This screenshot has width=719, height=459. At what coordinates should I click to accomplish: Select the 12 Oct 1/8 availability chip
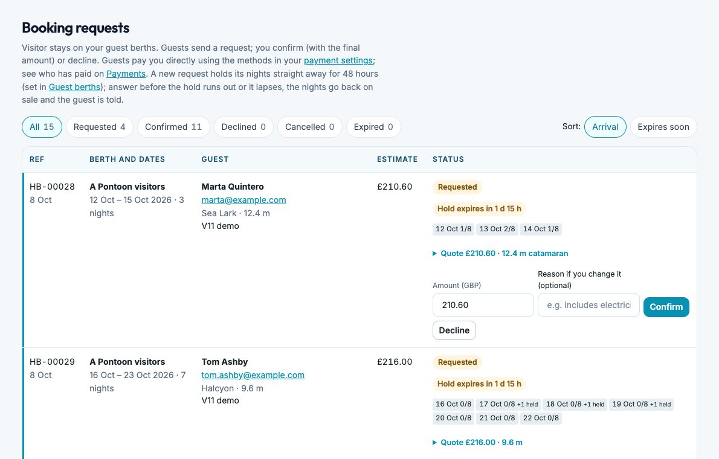[x=454, y=229]
